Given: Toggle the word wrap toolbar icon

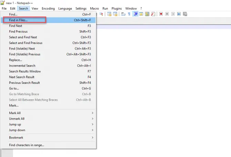Looking at the screenshot, I should [x=123, y=14].
